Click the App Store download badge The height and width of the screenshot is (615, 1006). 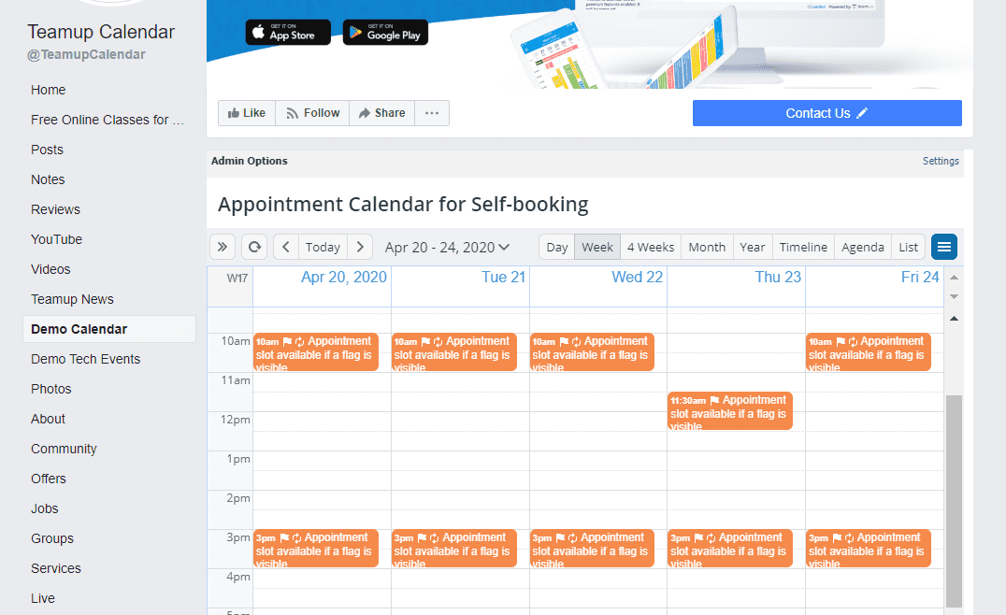pos(288,32)
